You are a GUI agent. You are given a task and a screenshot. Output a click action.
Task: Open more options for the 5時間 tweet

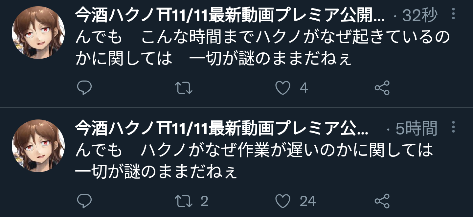pos(454,127)
